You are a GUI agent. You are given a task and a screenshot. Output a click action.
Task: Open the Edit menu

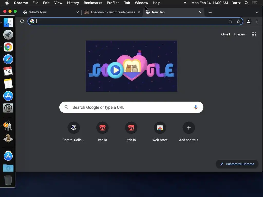[x=46, y=3]
